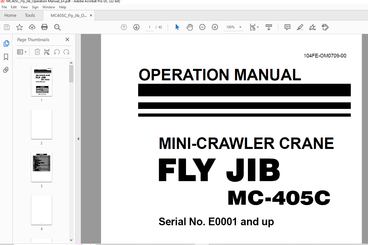The height and width of the screenshot is (245, 368).
Task: Select the MC405C_Fly_Jib document tab
Action: (x=69, y=15)
